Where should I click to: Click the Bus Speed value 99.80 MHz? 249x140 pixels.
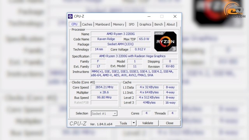[104, 97]
